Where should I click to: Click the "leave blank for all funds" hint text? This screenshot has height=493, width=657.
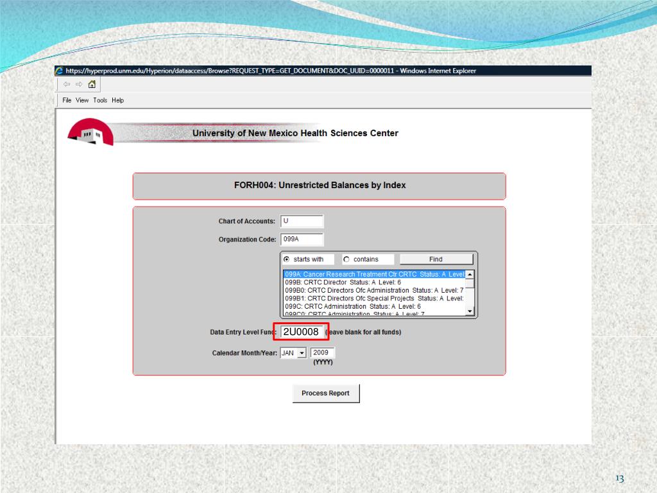363,332
